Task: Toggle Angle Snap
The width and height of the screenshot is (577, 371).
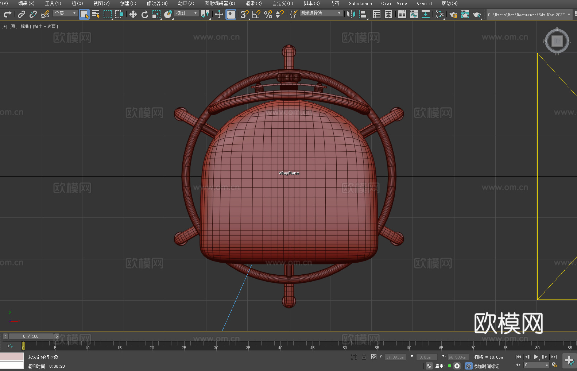Action: [256, 14]
